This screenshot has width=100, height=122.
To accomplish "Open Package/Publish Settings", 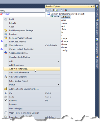I will coord(32,38).
